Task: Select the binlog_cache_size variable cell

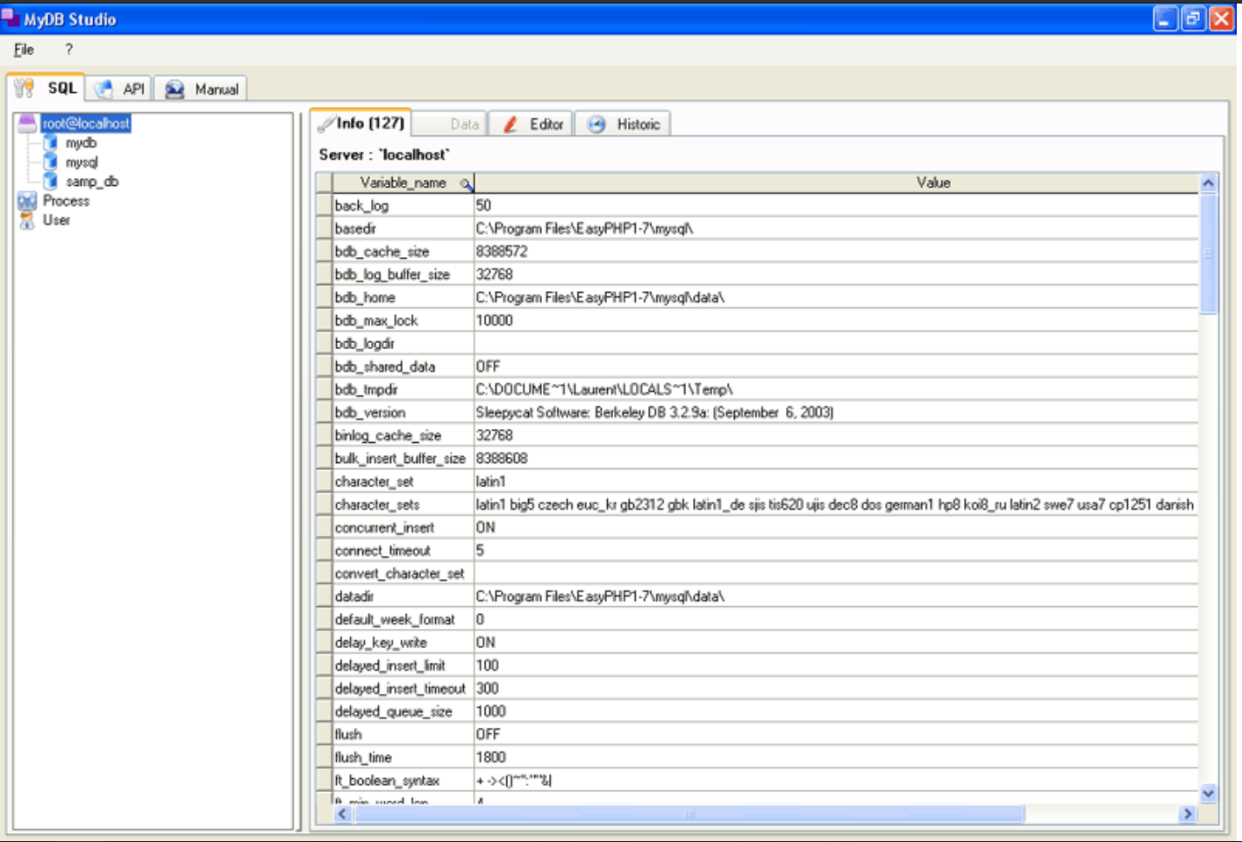Action: 403,436
